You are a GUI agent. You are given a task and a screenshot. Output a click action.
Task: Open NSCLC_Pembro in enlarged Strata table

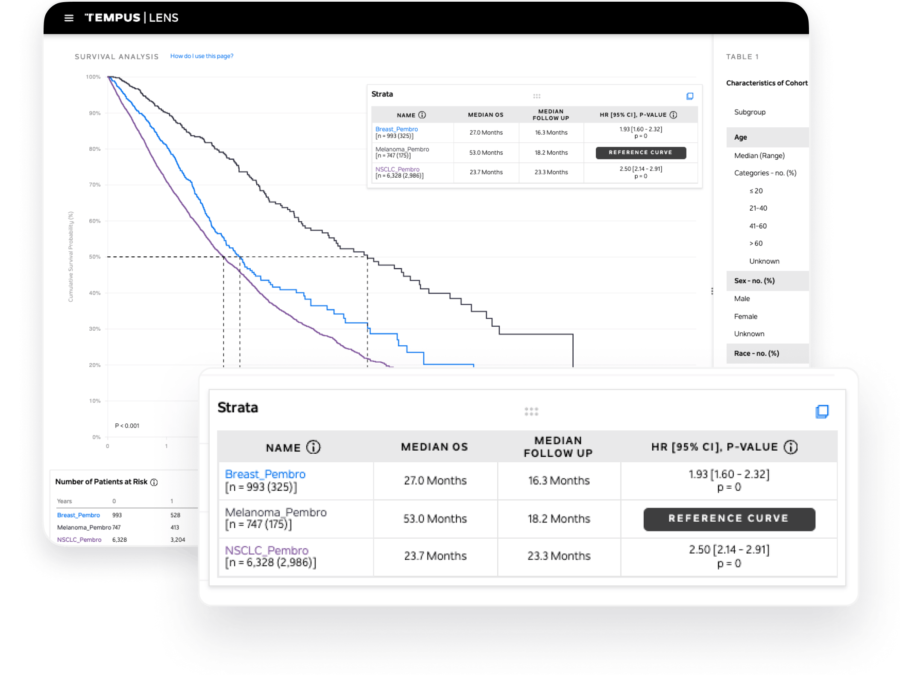pyautogui.click(x=267, y=550)
